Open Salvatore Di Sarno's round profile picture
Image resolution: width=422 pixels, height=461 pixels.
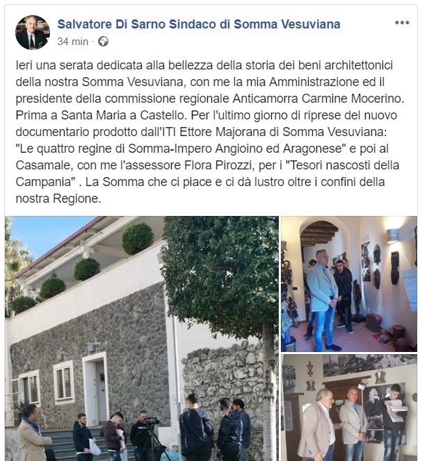pyautogui.click(x=33, y=33)
